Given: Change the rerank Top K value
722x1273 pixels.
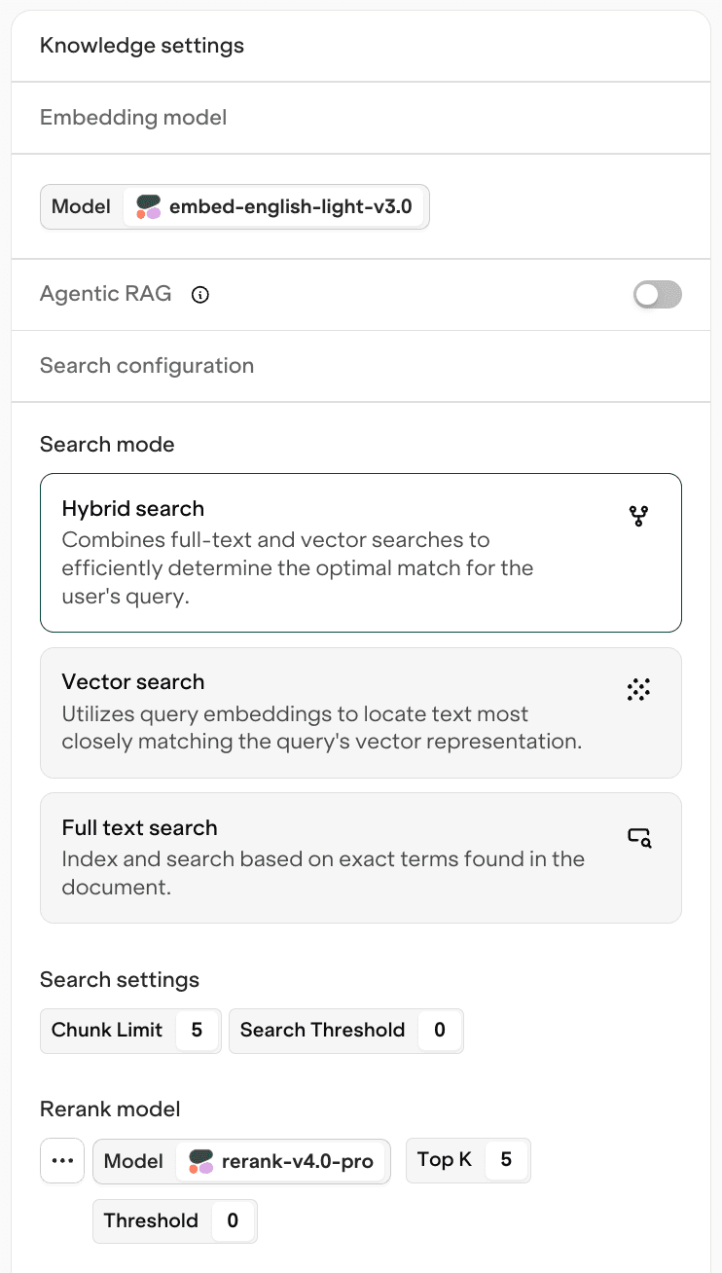Looking at the screenshot, I should 505,1160.
